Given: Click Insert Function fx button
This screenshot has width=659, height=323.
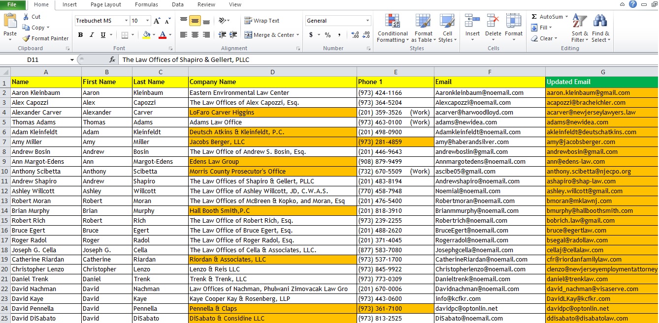Looking at the screenshot, I should (x=112, y=59).
